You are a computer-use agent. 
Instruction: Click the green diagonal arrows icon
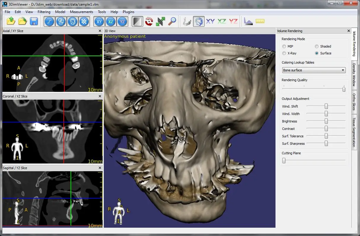[160, 21]
